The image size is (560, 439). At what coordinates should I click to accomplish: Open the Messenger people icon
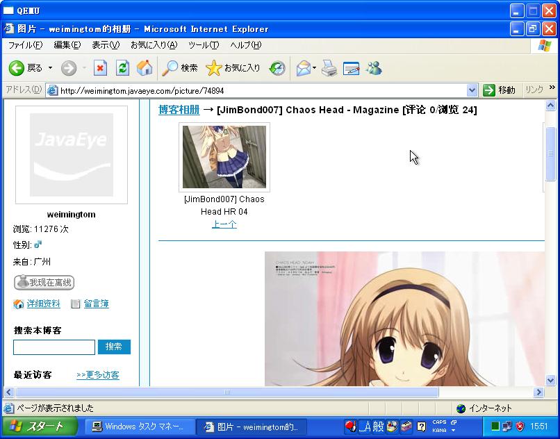pos(374,68)
